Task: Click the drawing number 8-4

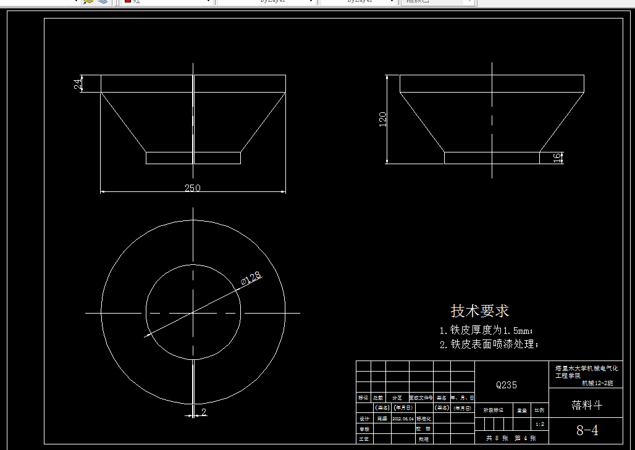Action: pos(587,430)
